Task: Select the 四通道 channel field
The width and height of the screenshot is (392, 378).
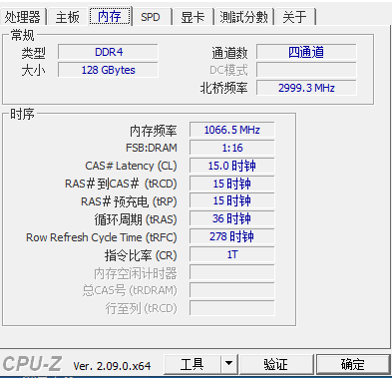Action: click(306, 52)
